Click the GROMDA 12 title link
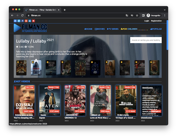The height and width of the screenshot is (137, 177). [71, 118]
